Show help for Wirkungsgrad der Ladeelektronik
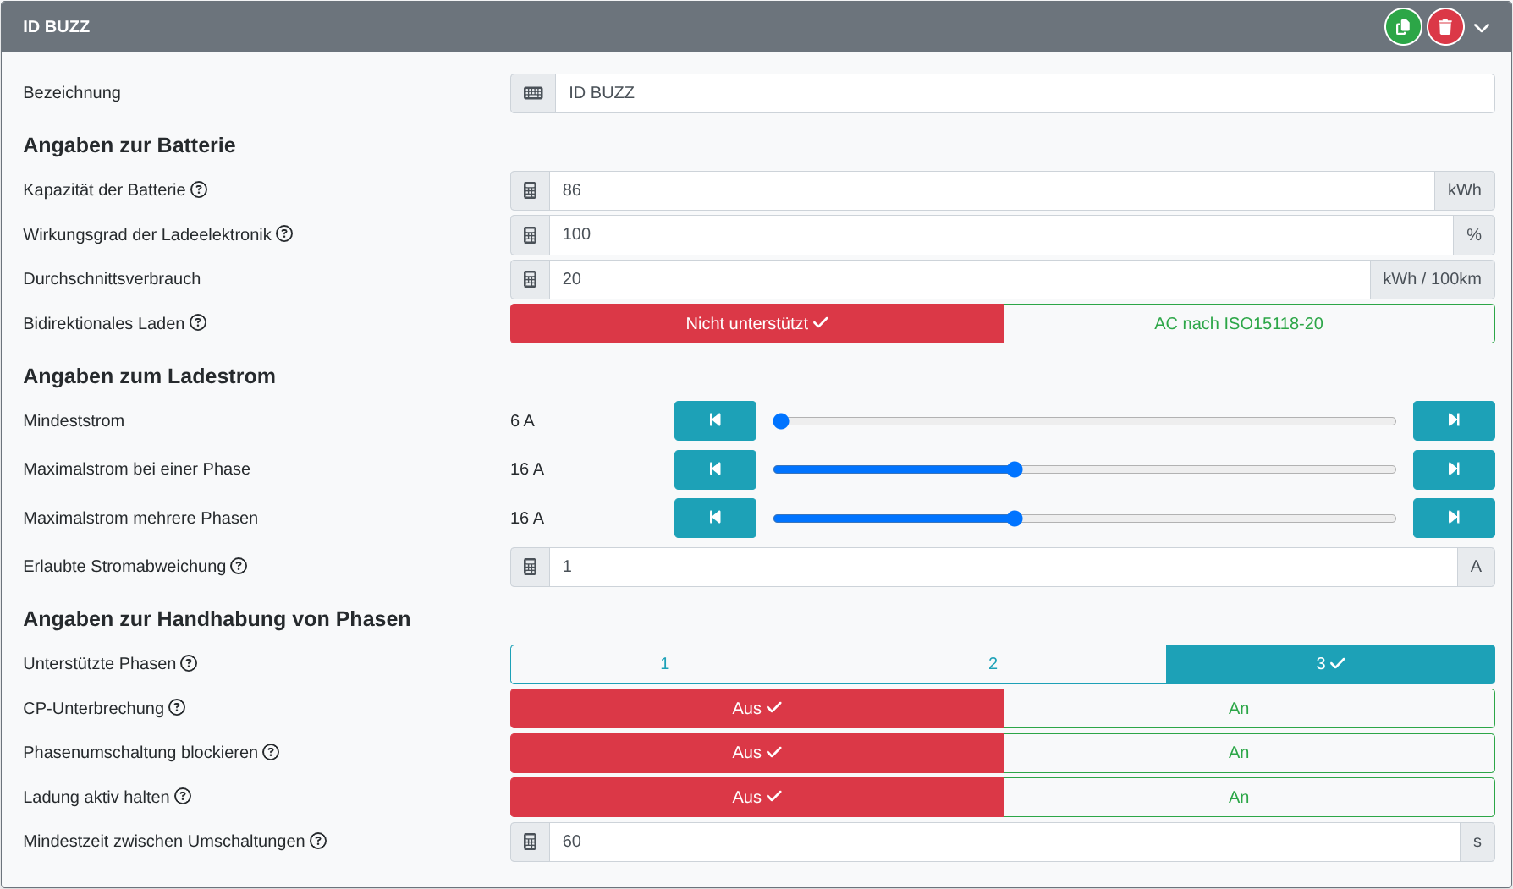1513x889 pixels. tap(285, 233)
